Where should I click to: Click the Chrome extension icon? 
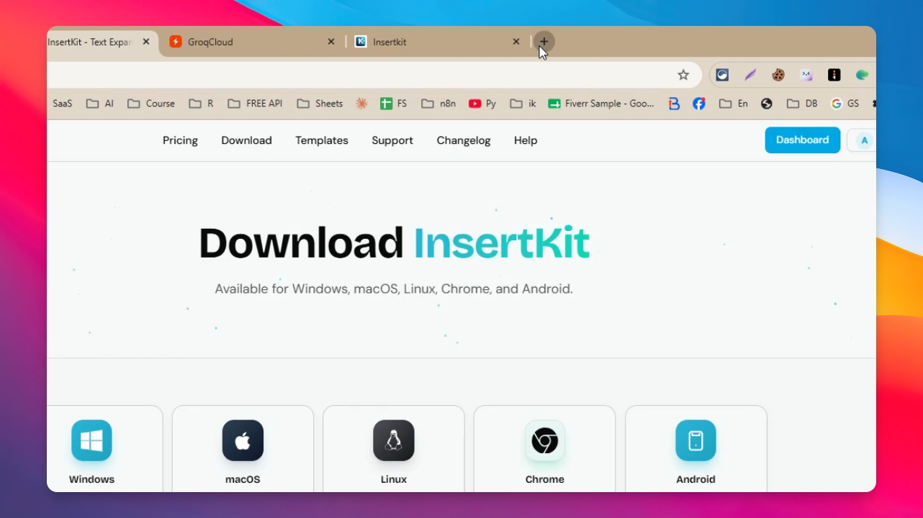pyautogui.click(x=545, y=440)
